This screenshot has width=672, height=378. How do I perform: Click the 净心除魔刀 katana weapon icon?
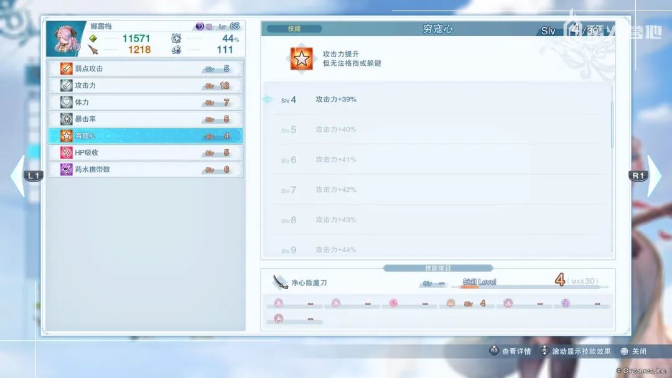pyautogui.click(x=280, y=282)
